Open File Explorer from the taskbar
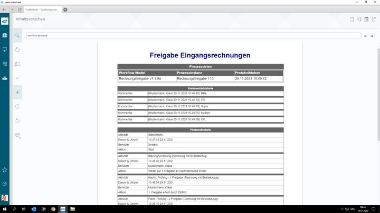 tap(72, 209)
